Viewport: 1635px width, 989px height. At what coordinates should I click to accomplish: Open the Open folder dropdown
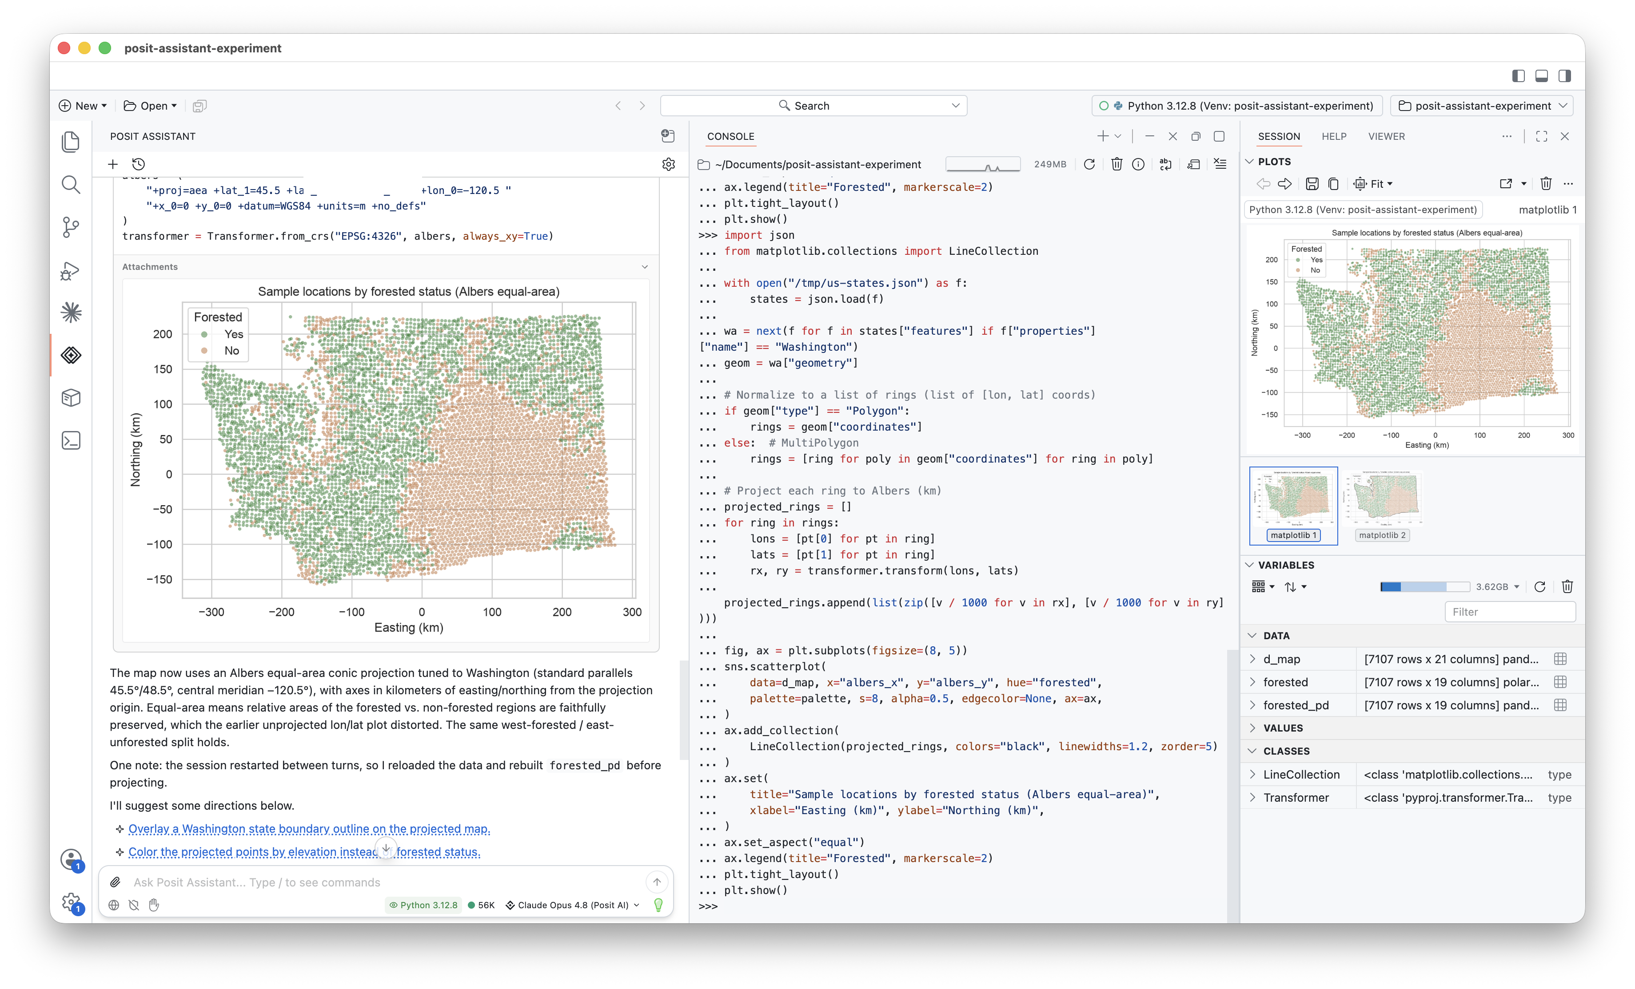(x=151, y=105)
